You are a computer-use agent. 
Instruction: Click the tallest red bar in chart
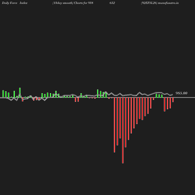click(x=123, y=130)
